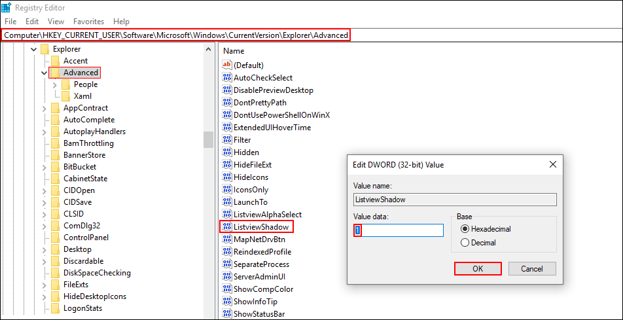
Task: Open the File menu
Action: [x=10, y=22]
